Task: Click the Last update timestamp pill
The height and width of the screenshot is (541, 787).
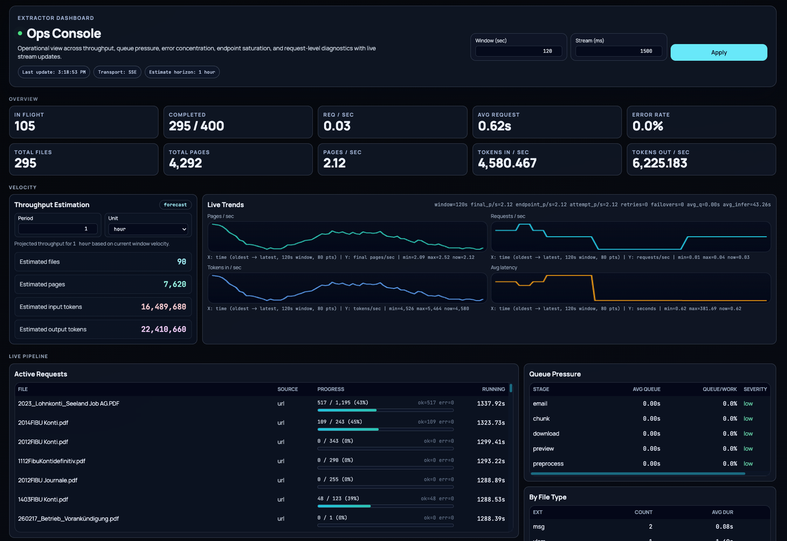Action: coord(53,71)
